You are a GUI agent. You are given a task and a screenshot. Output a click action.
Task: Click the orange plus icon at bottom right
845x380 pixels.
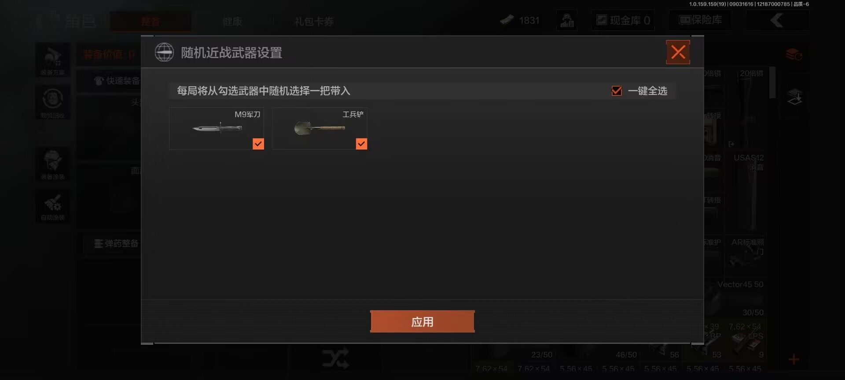pos(794,360)
